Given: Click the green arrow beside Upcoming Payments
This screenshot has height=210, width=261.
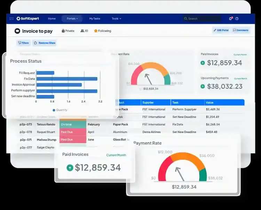Looking at the screenshot, I should pos(203,86).
